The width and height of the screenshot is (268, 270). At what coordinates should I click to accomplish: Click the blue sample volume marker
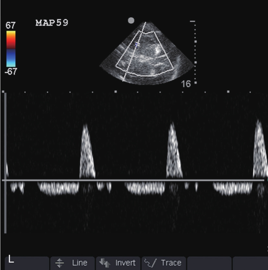[x=137, y=45]
